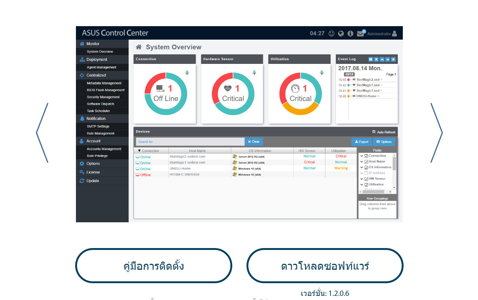Uncheck the Utilization field checkbox
This screenshot has width=478, height=300.
(x=366, y=185)
